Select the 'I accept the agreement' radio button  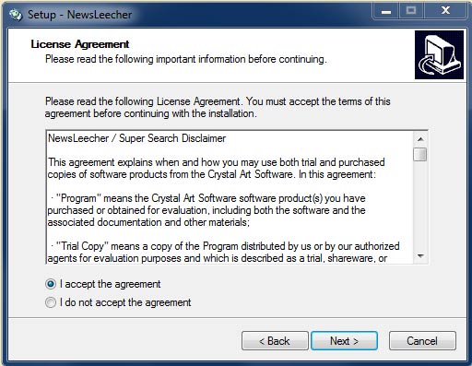51,284
